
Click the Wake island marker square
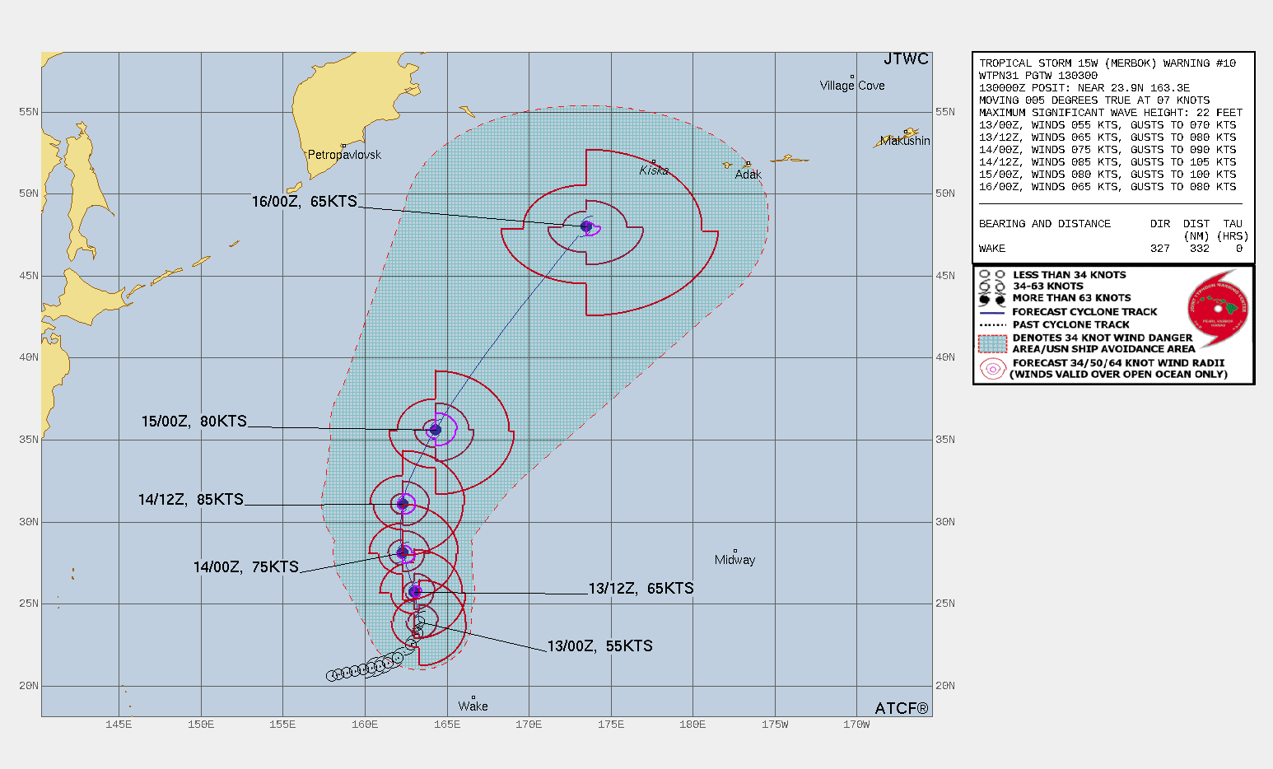coord(473,697)
